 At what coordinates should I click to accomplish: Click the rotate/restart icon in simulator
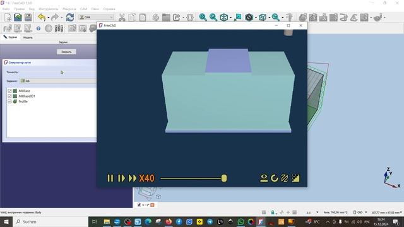coord(275,178)
